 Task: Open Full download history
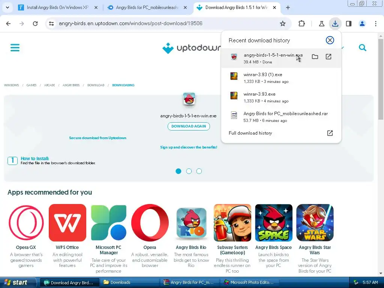point(281,133)
